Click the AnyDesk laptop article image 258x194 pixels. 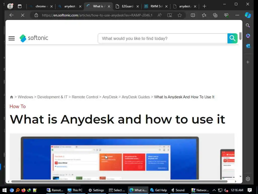[x=122, y=156]
